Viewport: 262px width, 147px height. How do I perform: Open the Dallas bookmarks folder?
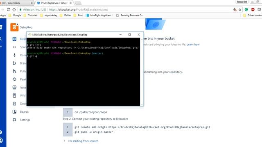[65, 16]
